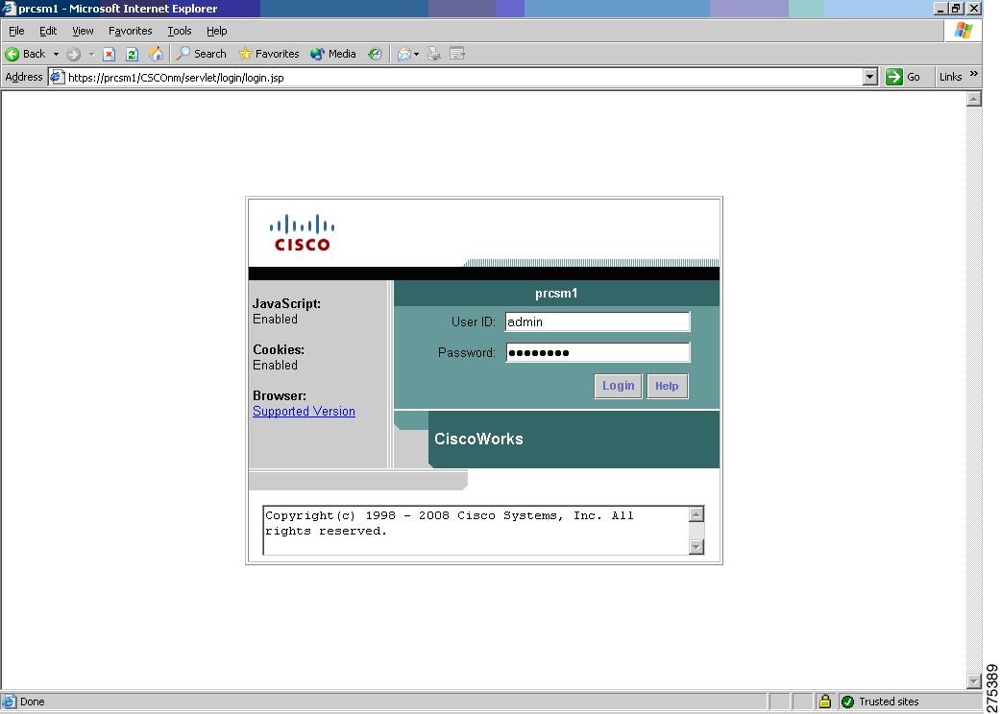Click the copyright notice text

[x=450, y=523]
